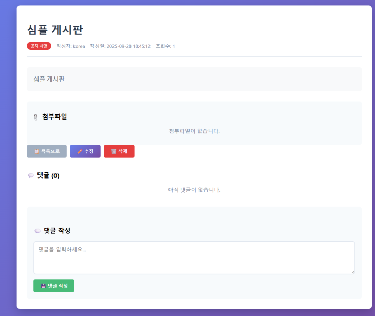The width and height of the screenshot is (375, 316).
Task: Click the post content text 심플 게시판
Action: (49, 79)
